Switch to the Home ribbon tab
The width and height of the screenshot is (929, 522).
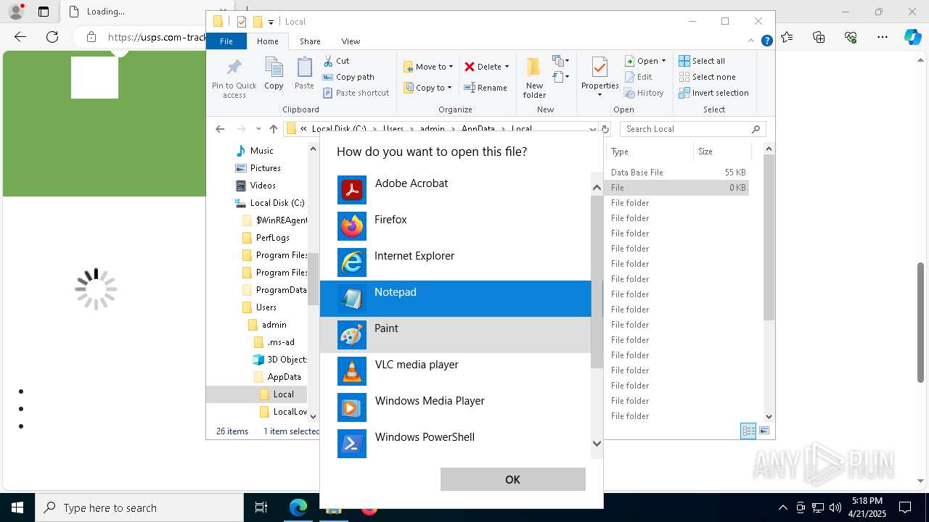coord(267,41)
